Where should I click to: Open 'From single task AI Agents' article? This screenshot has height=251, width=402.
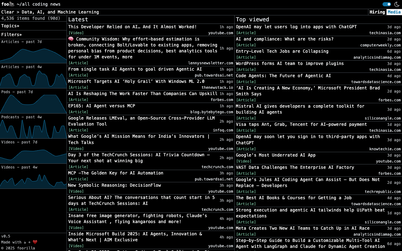click(x=135, y=69)
